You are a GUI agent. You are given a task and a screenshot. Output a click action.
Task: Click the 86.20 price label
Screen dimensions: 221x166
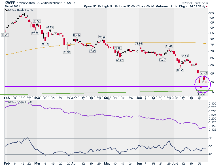[x=5, y=35]
